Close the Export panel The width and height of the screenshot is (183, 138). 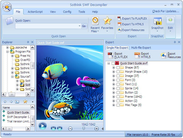click(179, 42)
